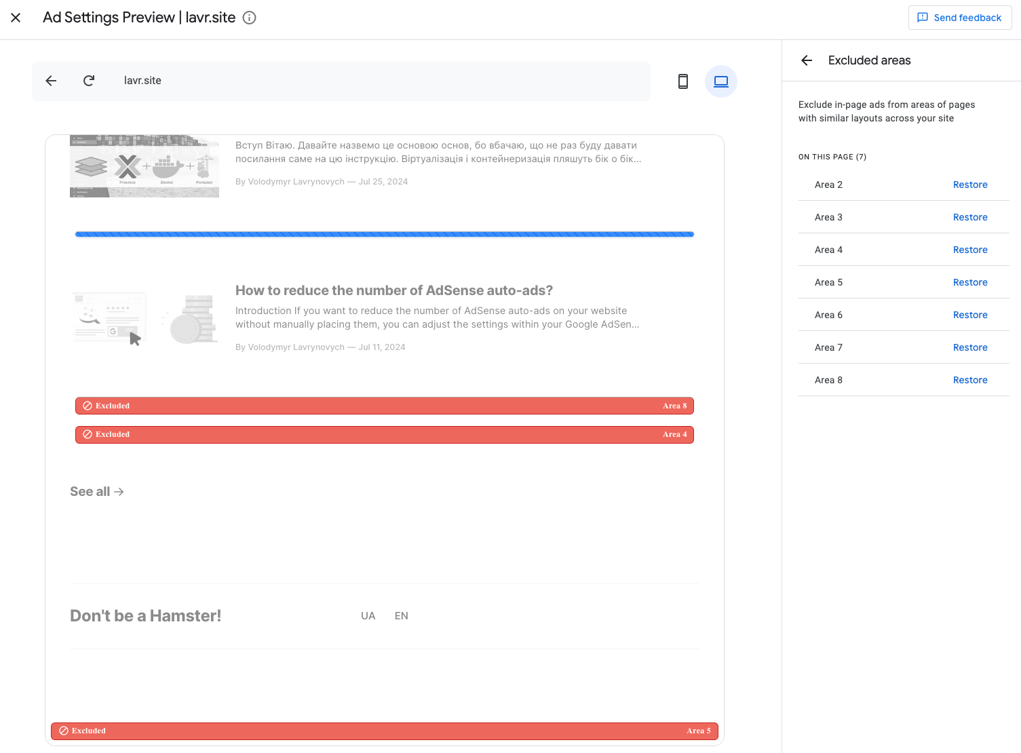Switch to desktop device preview
Image resolution: width=1021 pixels, height=753 pixels.
click(x=720, y=81)
